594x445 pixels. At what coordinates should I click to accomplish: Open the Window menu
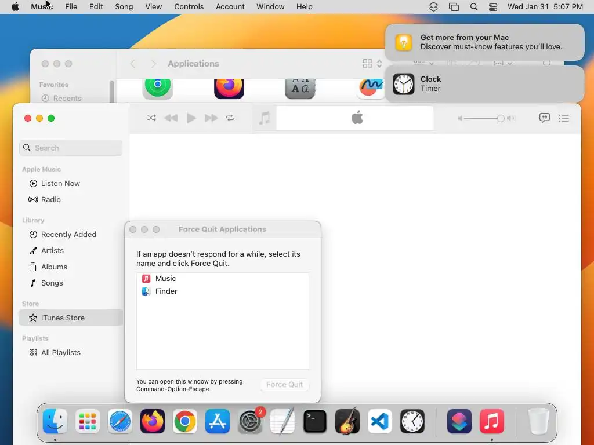pyautogui.click(x=270, y=7)
